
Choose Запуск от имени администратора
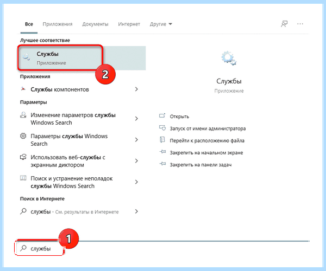click(x=208, y=128)
